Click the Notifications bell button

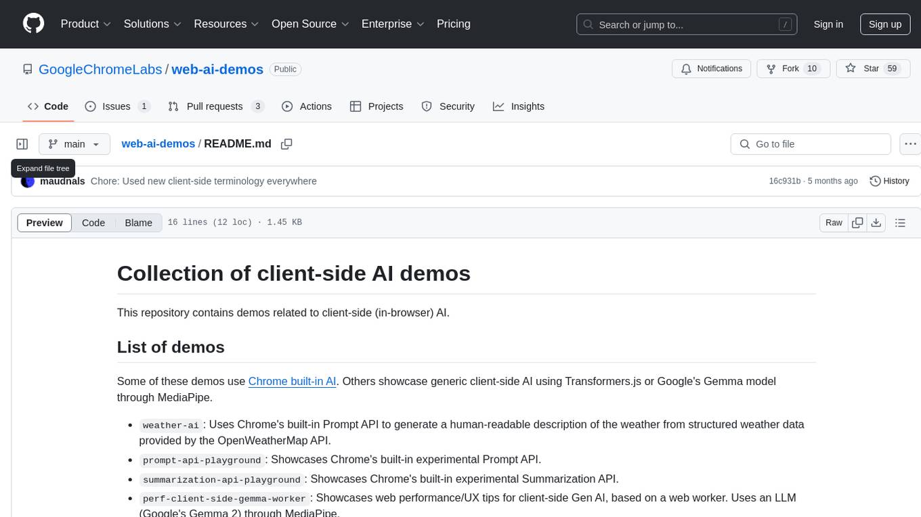[712, 68]
